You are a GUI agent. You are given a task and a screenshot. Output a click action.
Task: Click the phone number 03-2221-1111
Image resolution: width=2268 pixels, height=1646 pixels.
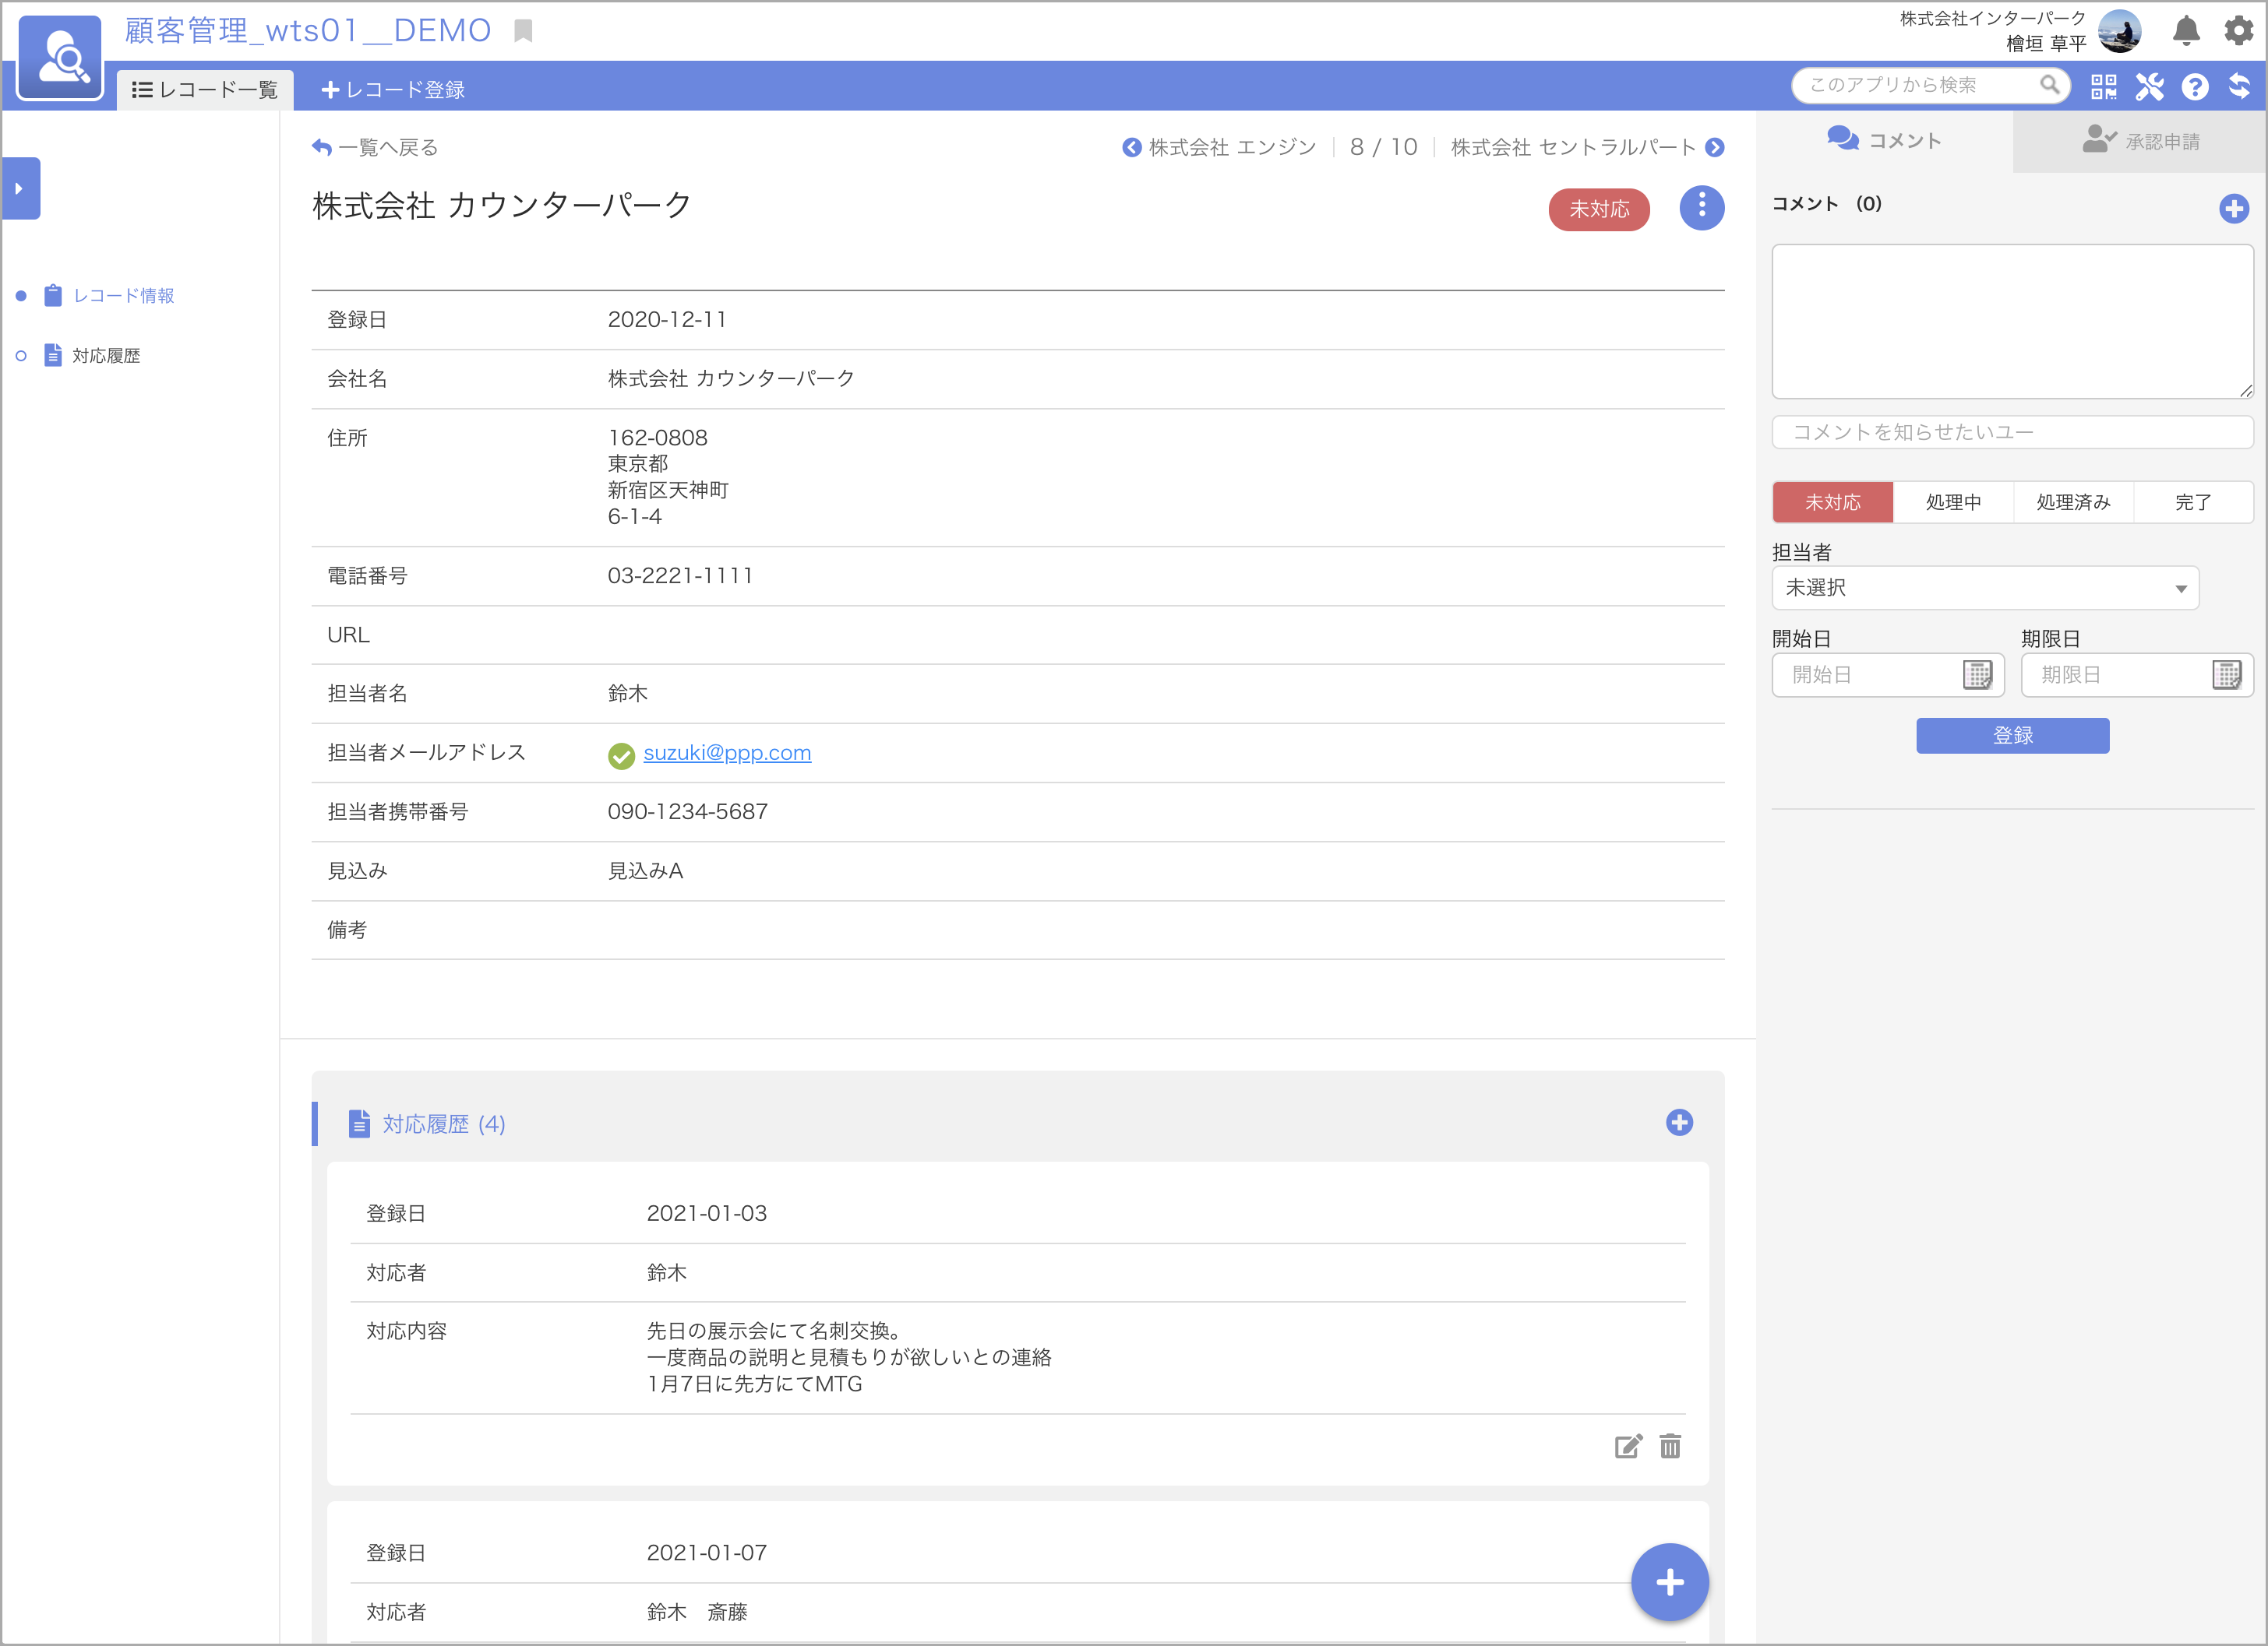coord(680,575)
